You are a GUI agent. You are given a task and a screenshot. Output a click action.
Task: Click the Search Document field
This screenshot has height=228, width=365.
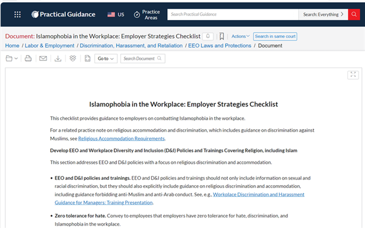pos(142,59)
